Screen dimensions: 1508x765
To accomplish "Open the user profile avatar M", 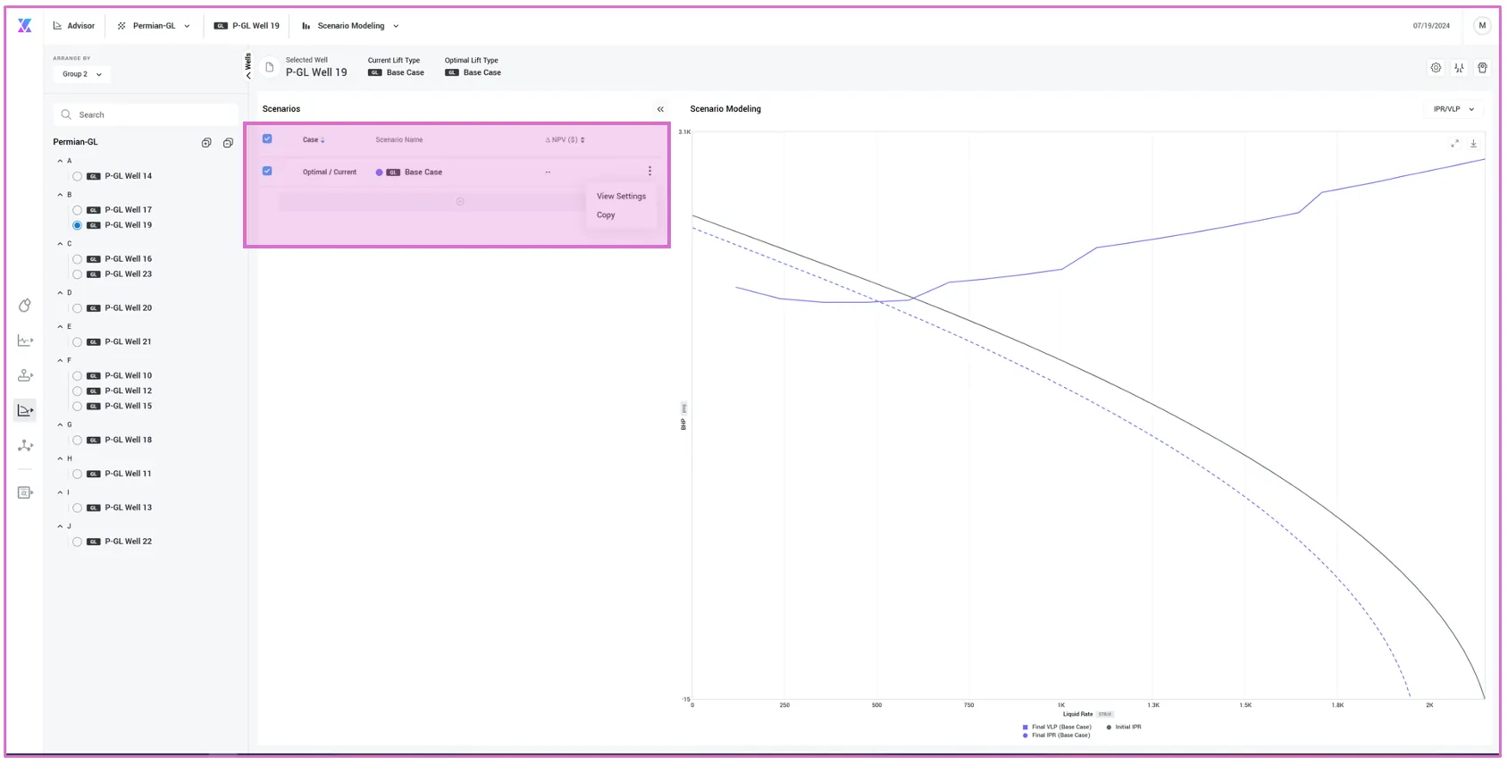I will click(1482, 26).
